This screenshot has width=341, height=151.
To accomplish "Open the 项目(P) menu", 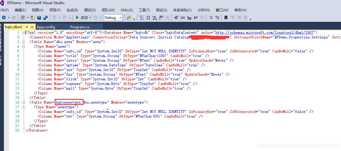I will (x=55, y=10).
